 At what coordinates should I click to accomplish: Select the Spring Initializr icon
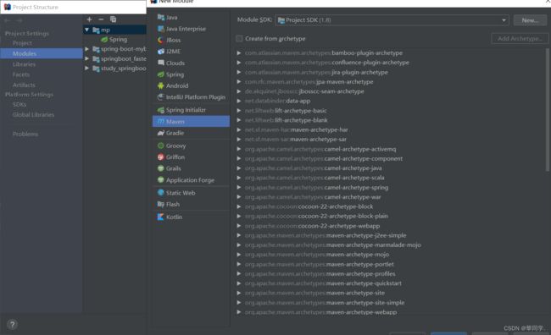click(161, 110)
